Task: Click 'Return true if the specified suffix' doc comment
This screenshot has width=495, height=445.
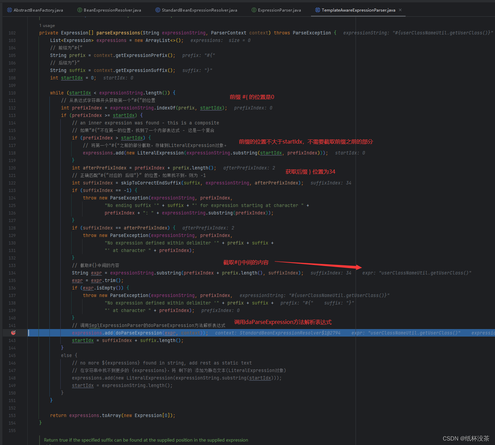Action: tap(146, 440)
